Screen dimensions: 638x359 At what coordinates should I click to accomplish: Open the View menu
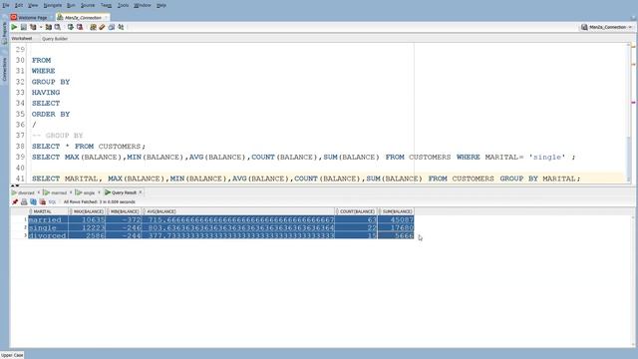point(33,5)
